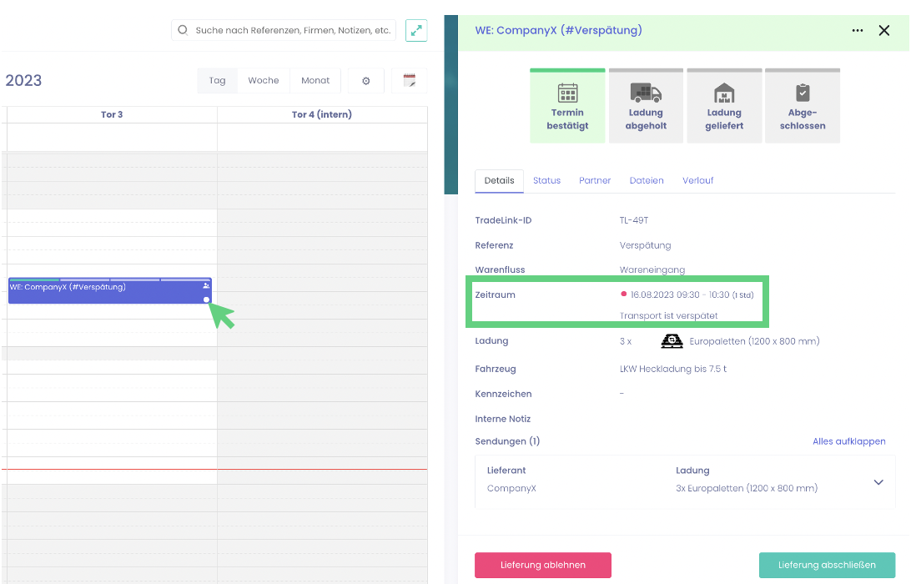Switch calendar to Monat view

(x=315, y=81)
